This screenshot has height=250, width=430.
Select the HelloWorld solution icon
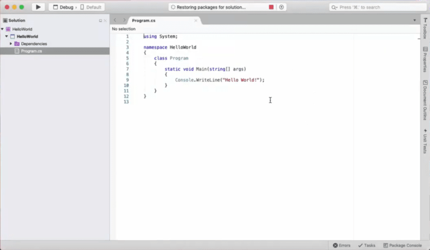pyautogui.click(x=8, y=29)
